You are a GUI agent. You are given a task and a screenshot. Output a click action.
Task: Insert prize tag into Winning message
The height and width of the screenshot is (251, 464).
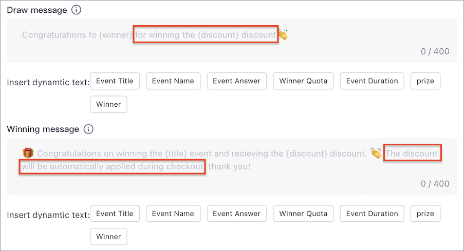(x=425, y=214)
